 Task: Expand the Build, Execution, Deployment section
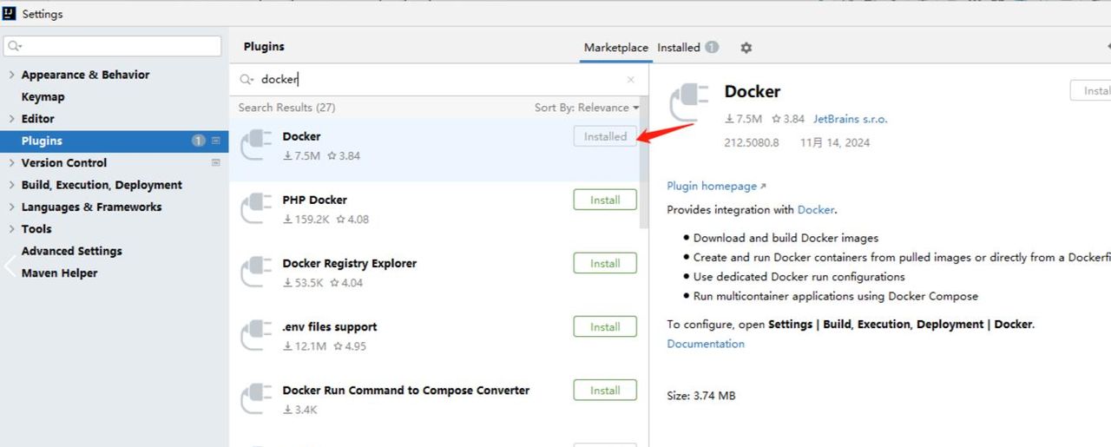(x=11, y=185)
